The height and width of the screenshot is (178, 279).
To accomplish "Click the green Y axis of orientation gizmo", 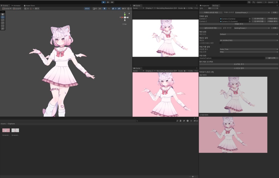I will click(125, 14).
